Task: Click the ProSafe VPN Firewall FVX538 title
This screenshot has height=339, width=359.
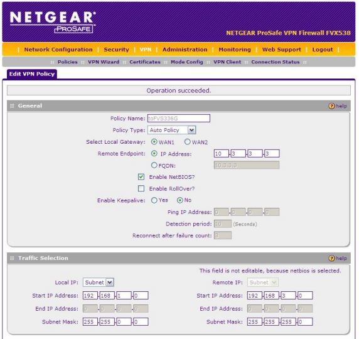Action: [288, 33]
